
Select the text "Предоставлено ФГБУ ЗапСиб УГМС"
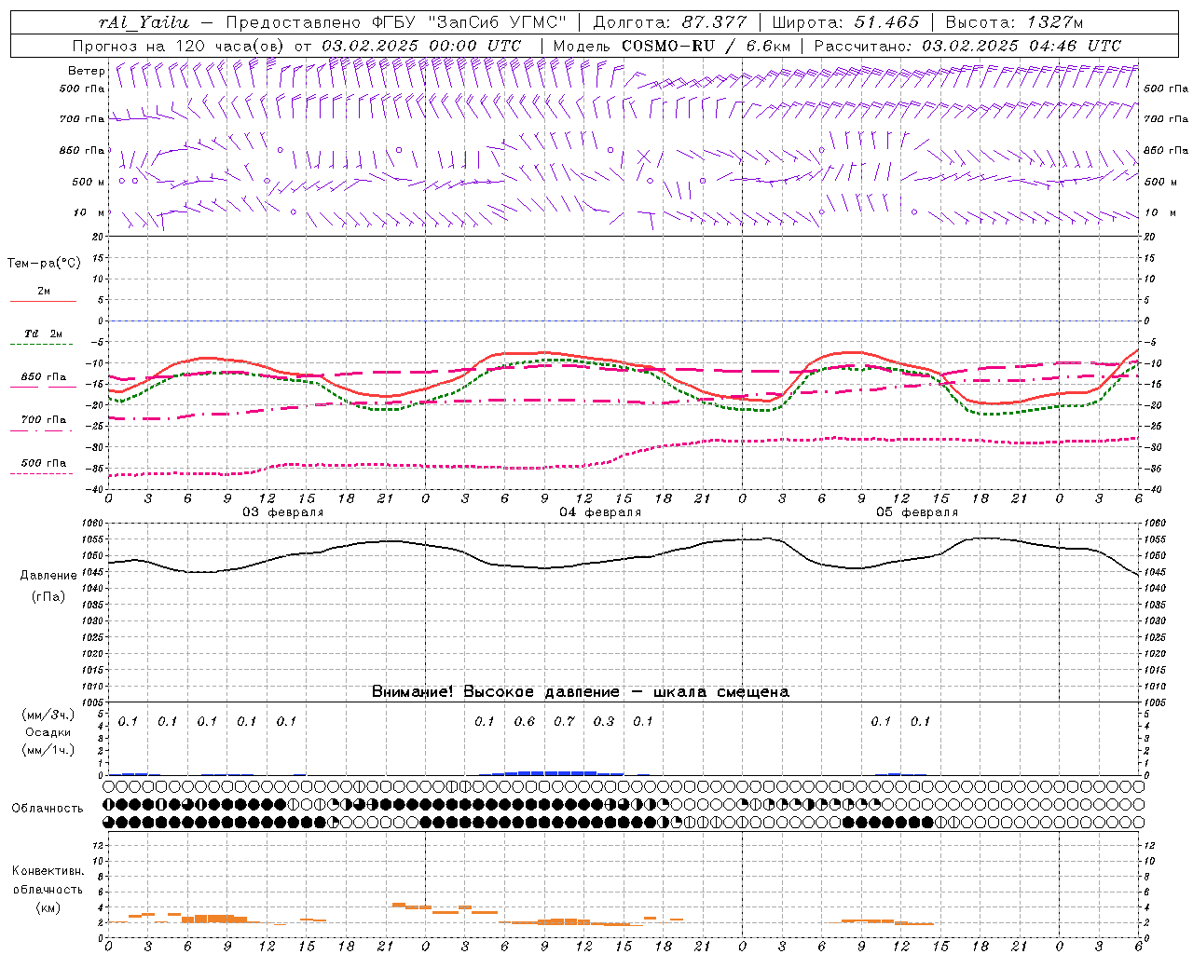[397, 22]
